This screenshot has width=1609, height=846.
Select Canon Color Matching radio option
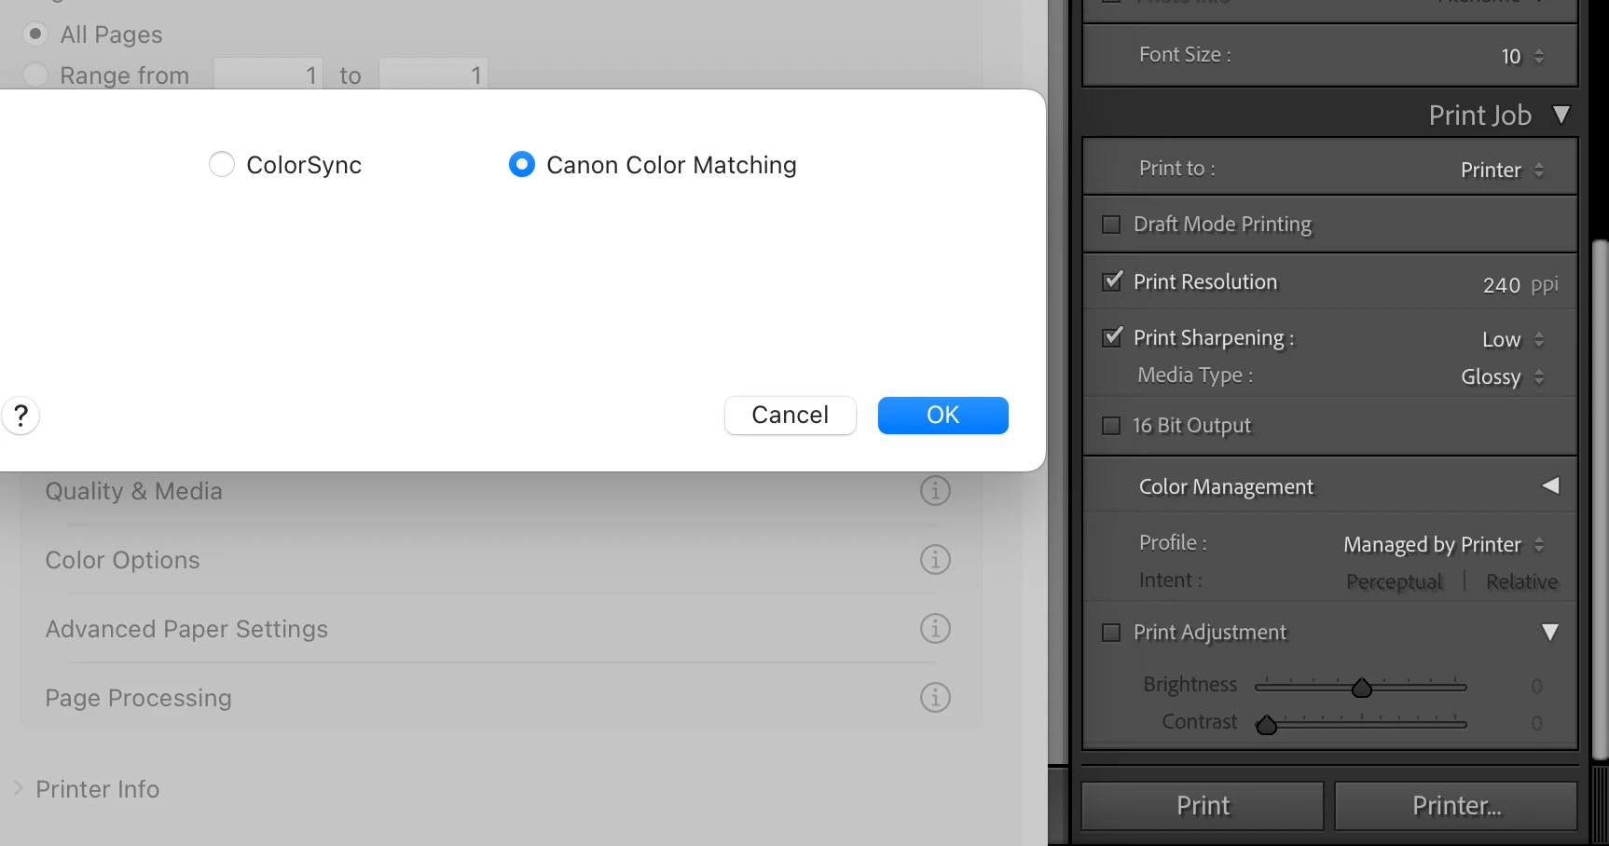click(522, 165)
